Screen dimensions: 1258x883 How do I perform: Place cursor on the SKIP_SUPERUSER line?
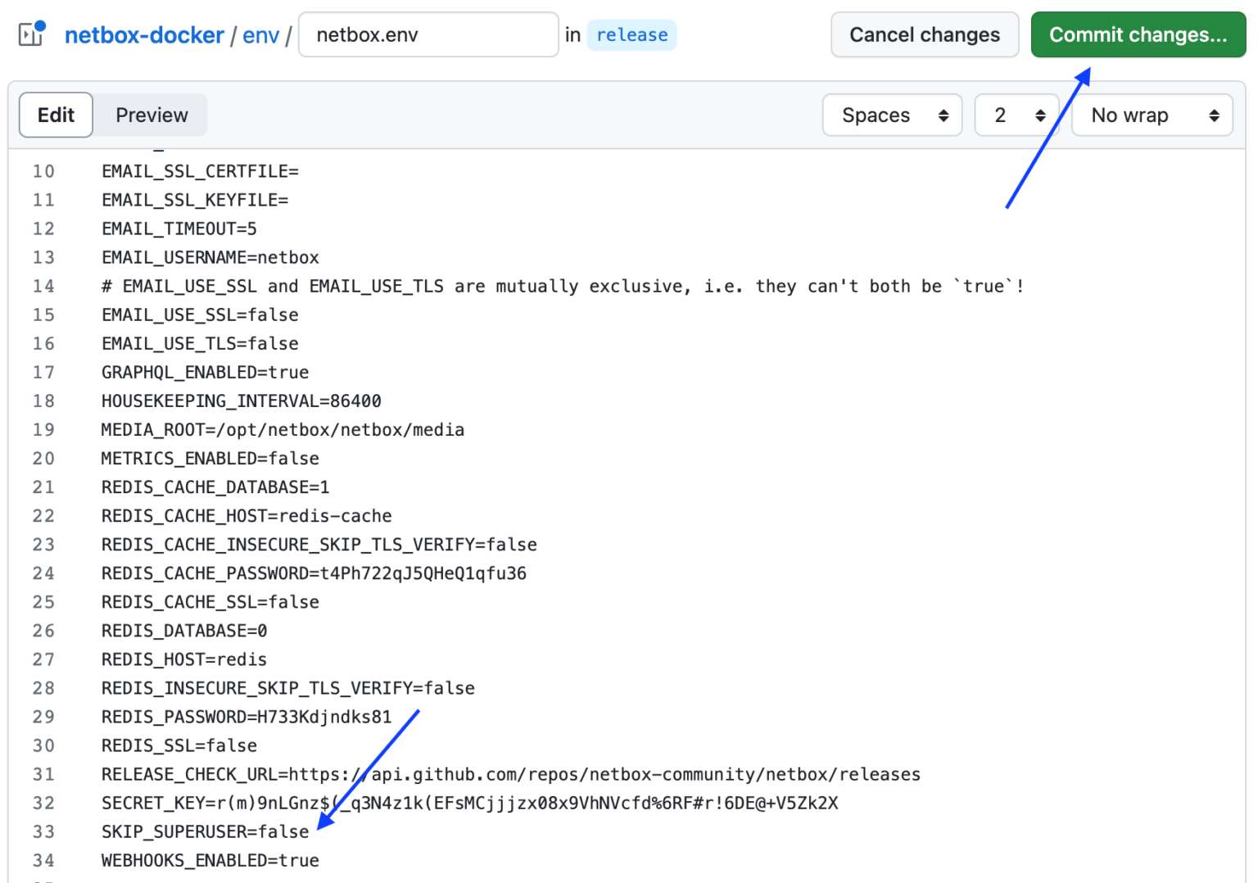click(205, 831)
